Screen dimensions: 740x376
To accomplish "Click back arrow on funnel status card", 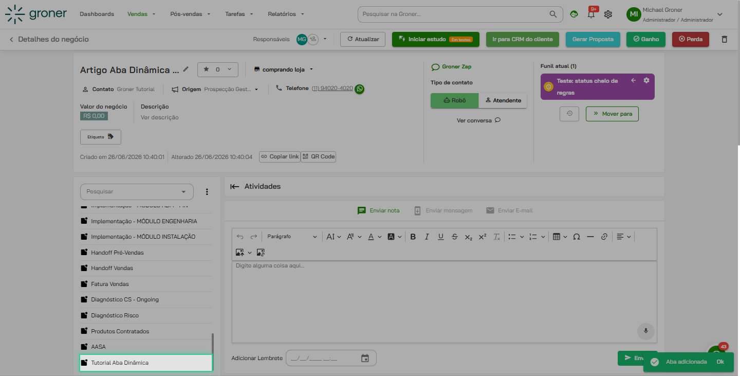I will tap(634, 80).
